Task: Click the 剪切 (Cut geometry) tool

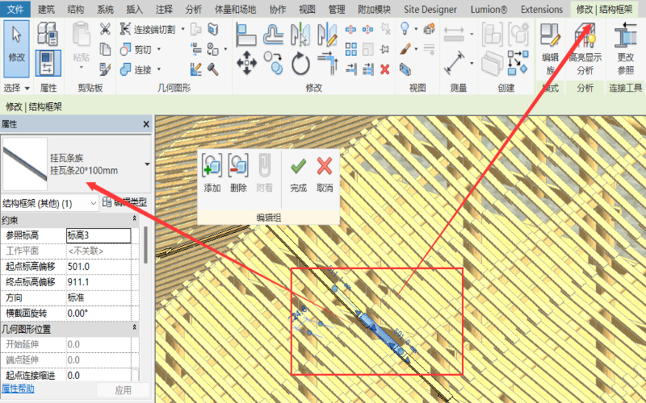Action: pyautogui.click(x=136, y=50)
